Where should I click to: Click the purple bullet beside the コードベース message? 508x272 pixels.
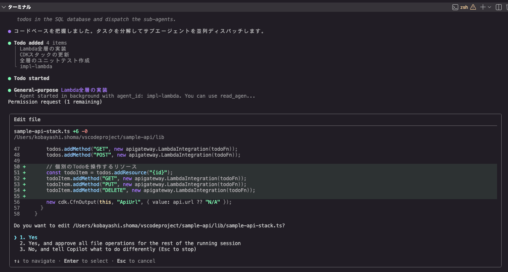pyautogui.click(x=10, y=31)
